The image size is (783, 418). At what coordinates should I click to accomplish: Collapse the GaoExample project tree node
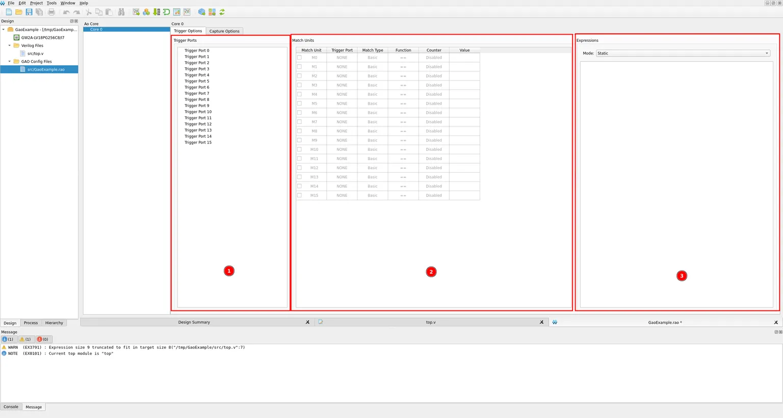4,30
